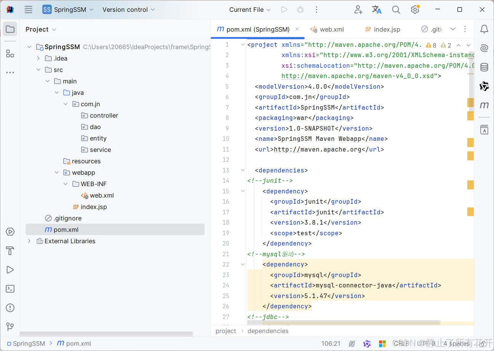
Task: Open the Git tool window
Action: pyautogui.click(x=10, y=327)
